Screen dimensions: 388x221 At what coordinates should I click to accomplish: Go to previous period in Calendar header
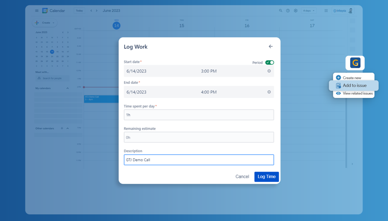(91, 11)
